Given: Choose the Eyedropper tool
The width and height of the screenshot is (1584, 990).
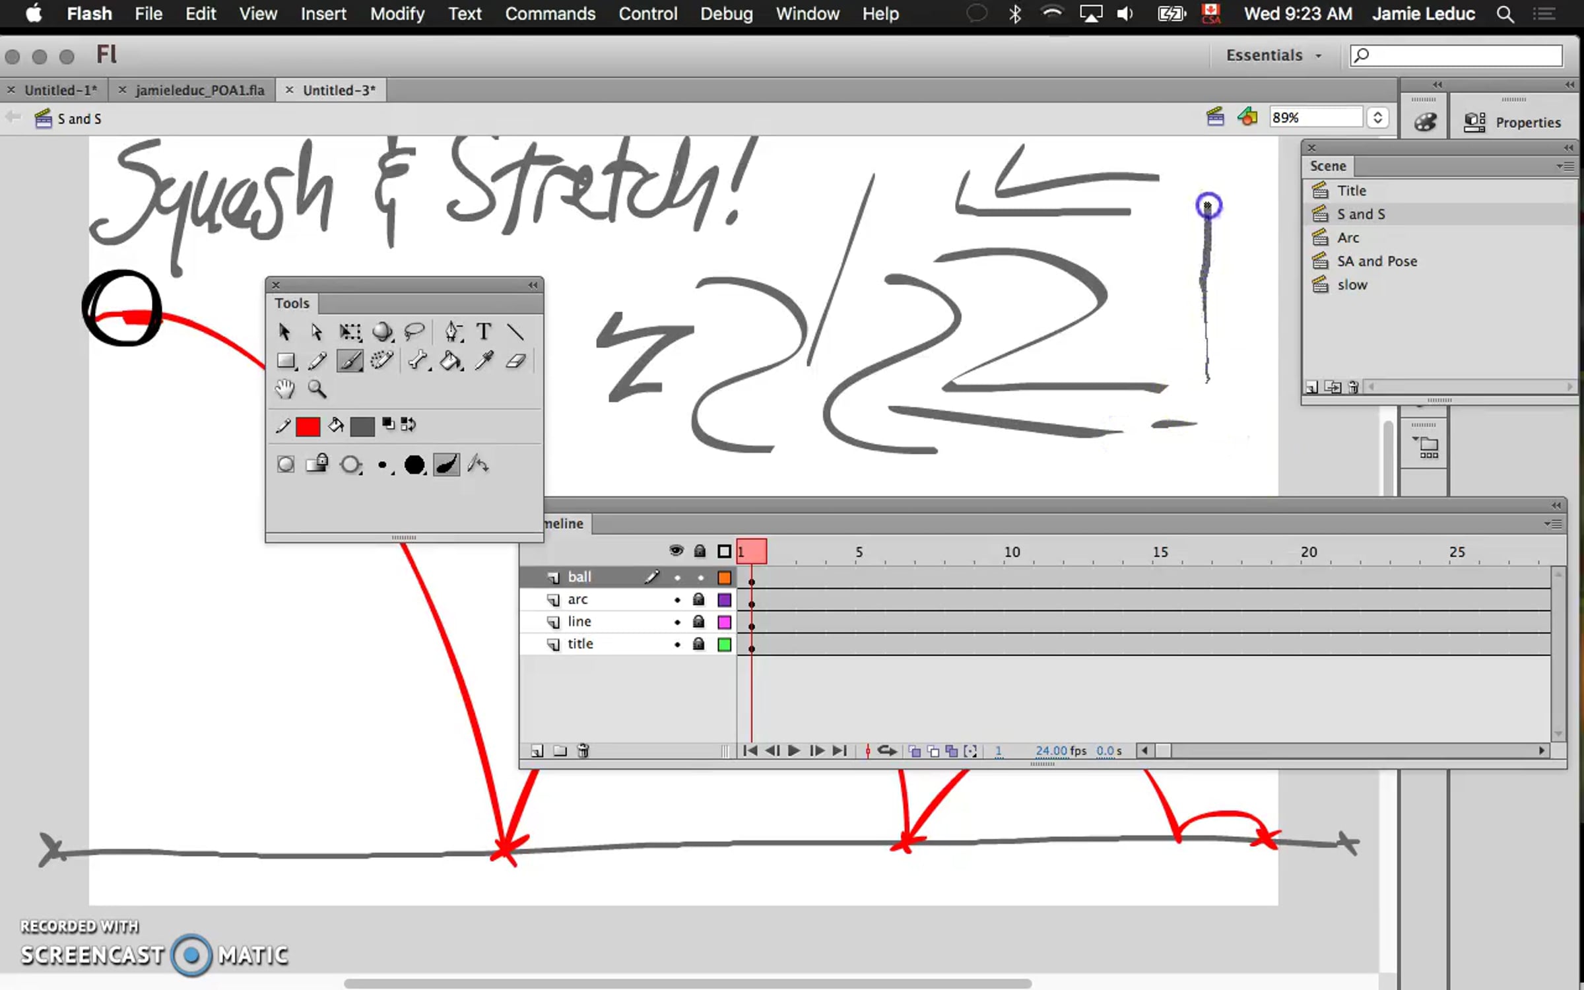Looking at the screenshot, I should (x=484, y=361).
